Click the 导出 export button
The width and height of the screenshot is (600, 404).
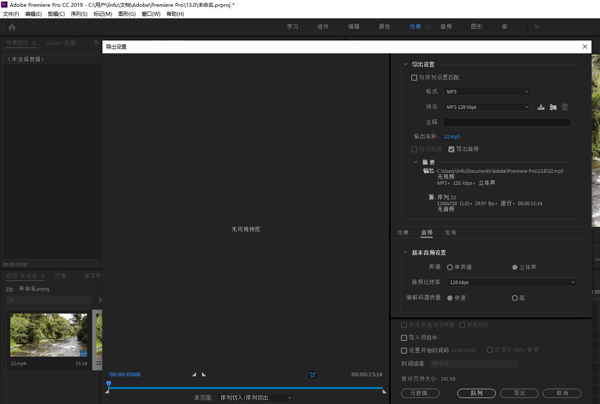[519, 393]
